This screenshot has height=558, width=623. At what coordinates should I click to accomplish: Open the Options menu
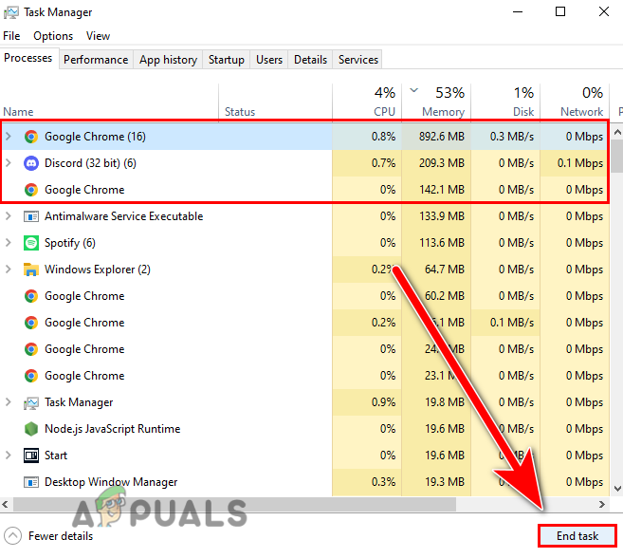53,36
